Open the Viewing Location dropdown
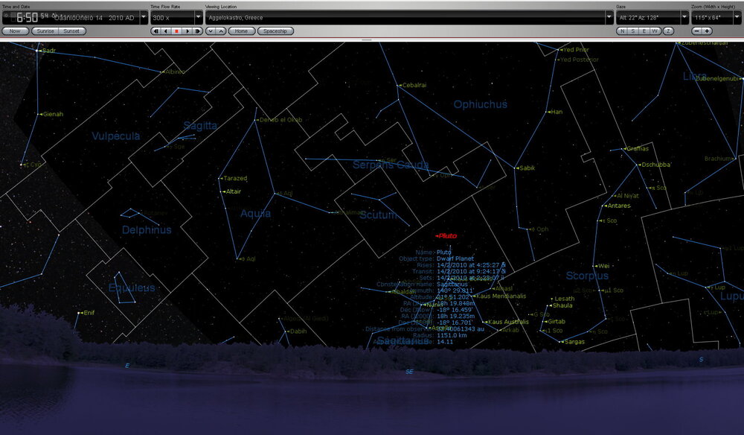744x435 pixels. 609,16
